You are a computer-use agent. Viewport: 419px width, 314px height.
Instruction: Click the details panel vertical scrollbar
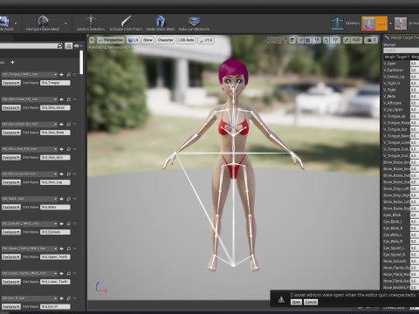coord(82,62)
